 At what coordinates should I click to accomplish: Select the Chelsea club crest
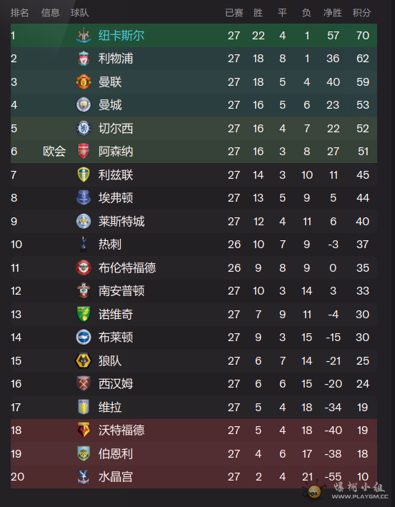point(84,129)
